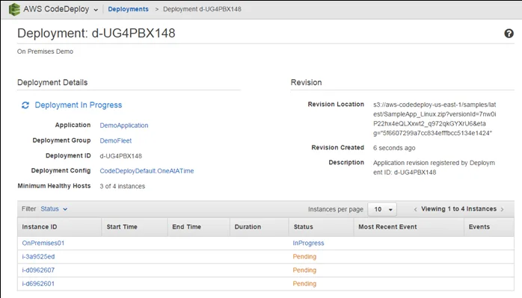Image resolution: width=522 pixels, height=298 pixels.
Task: Navigate to Deployments breadcrumb link
Action: (128, 9)
